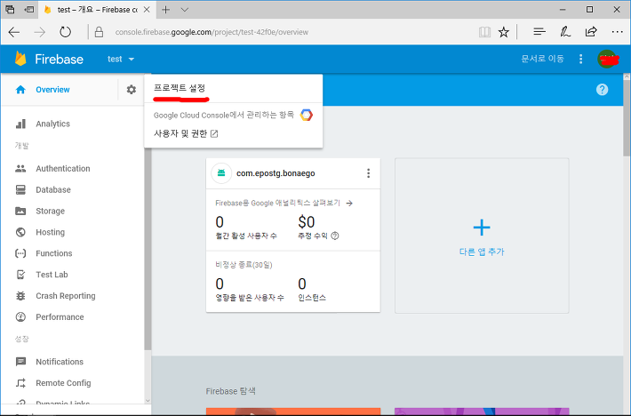Add page to favorites star icon

tap(503, 32)
